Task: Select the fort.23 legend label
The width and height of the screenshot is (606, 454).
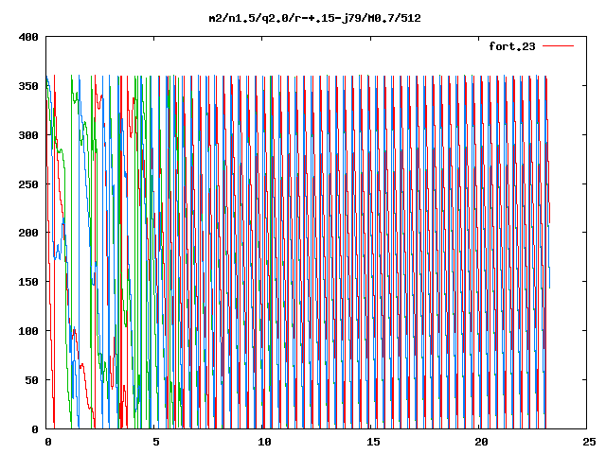Action: 512,46
